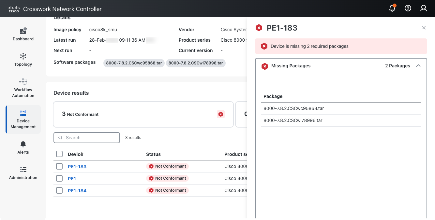The width and height of the screenshot is (435, 220).
Task: Open the notifications bell icon
Action: (392, 8)
